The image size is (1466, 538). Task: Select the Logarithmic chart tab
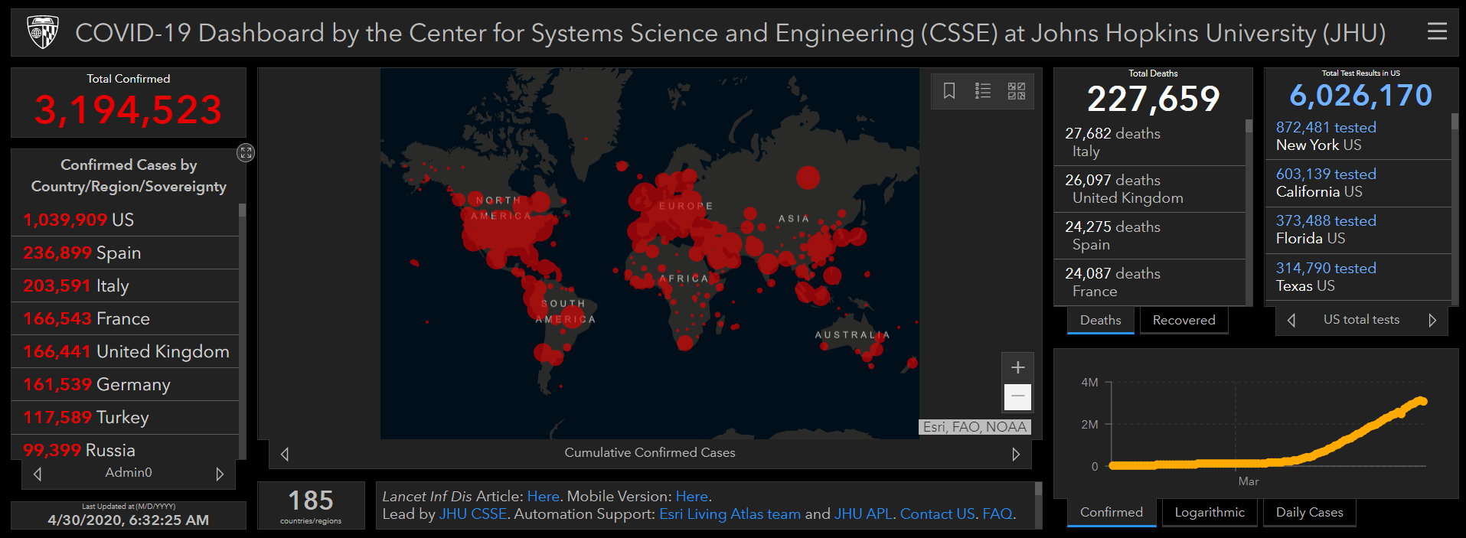click(x=1210, y=513)
